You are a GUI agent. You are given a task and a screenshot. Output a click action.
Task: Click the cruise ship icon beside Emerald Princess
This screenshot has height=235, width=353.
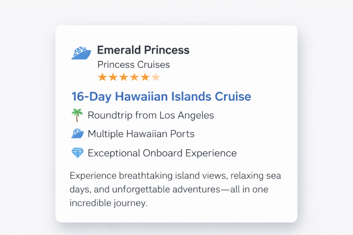point(81,53)
